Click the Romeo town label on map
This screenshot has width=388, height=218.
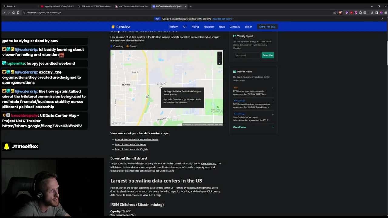tap(126, 85)
